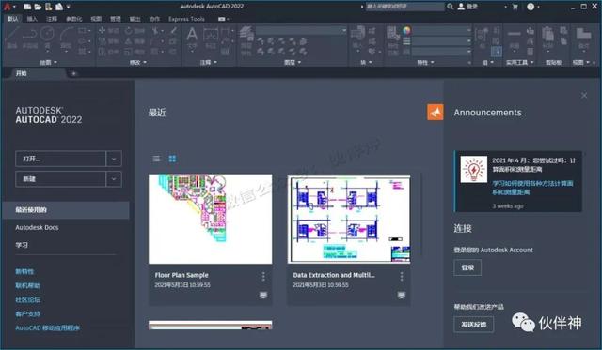Switch recent files to list view

[x=156, y=159]
